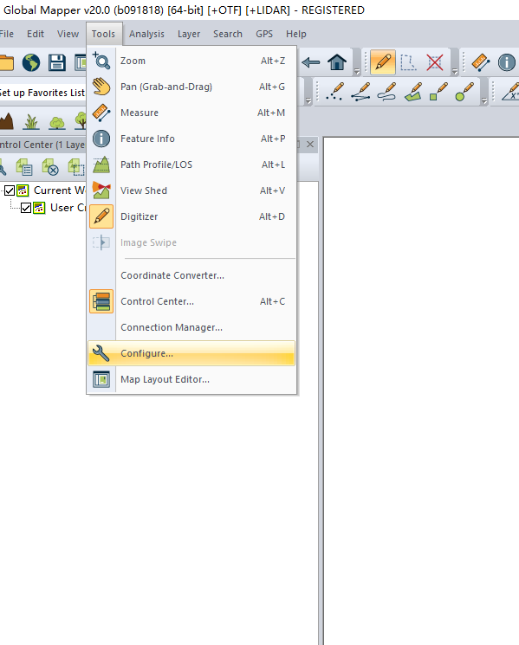Expand navigation toolbar overflow arrow

pyautogui.click(x=357, y=71)
